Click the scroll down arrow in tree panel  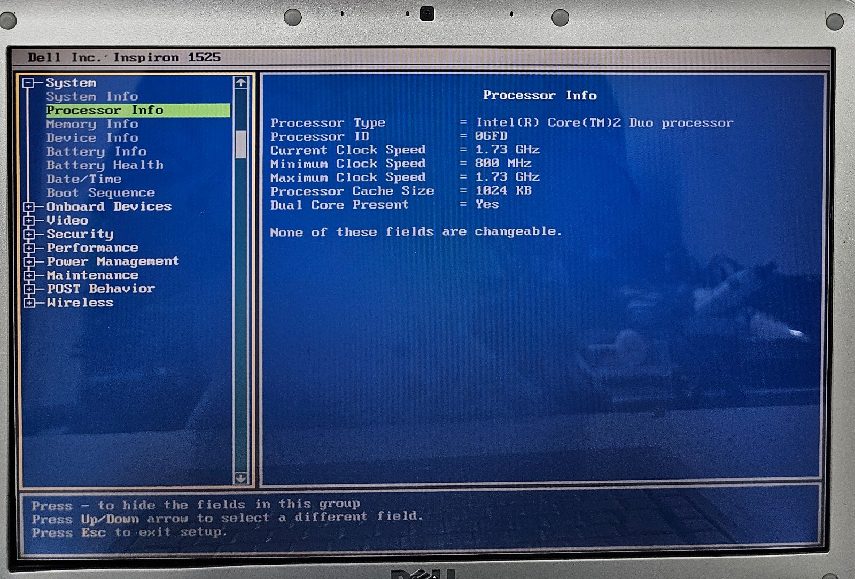(241, 478)
